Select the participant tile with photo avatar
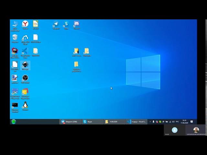Viewport: 207px width, 155px height. click(x=196, y=130)
